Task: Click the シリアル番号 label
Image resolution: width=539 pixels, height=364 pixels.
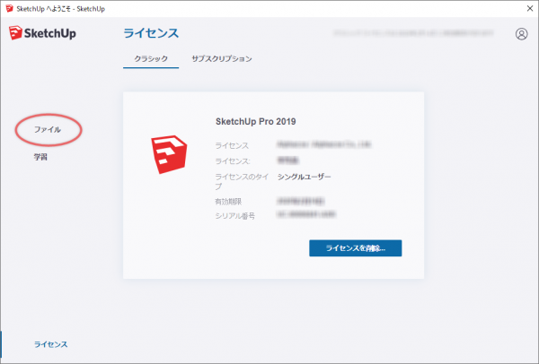Action: tap(235, 216)
